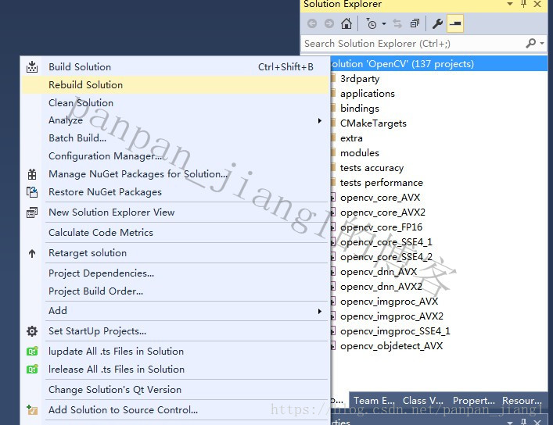Screen dimensions: 553x425
Task: Choose Project Build Order entry
Action: (175, 291)
